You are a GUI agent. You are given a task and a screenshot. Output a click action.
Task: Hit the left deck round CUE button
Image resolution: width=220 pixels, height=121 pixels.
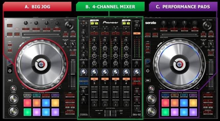click(14, 99)
